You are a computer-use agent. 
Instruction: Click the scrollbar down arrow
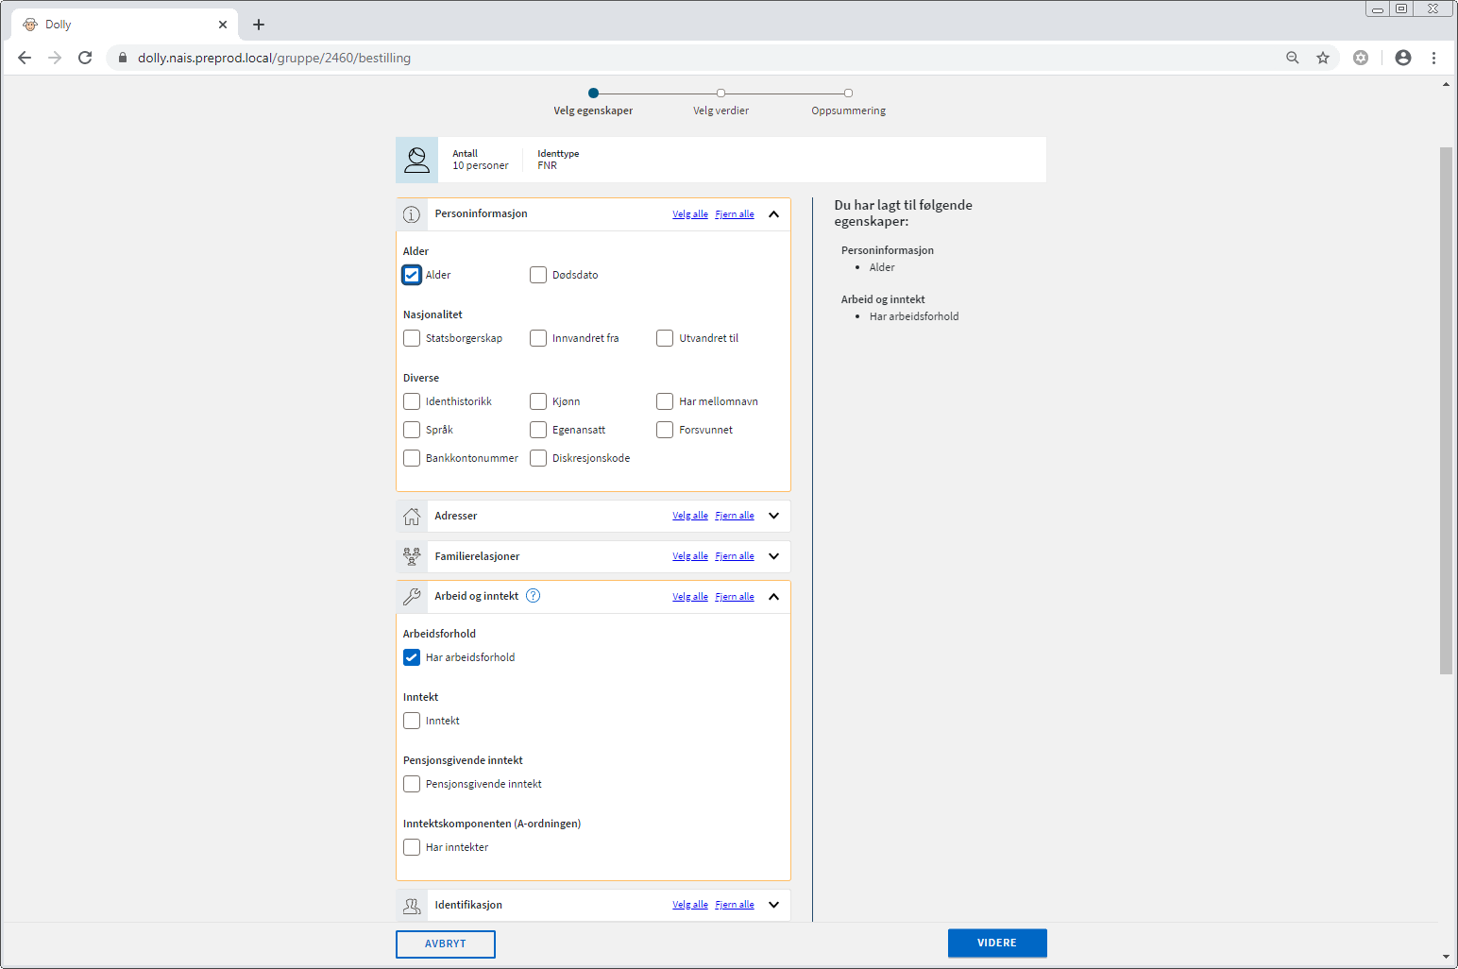click(x=1446, y=958)
